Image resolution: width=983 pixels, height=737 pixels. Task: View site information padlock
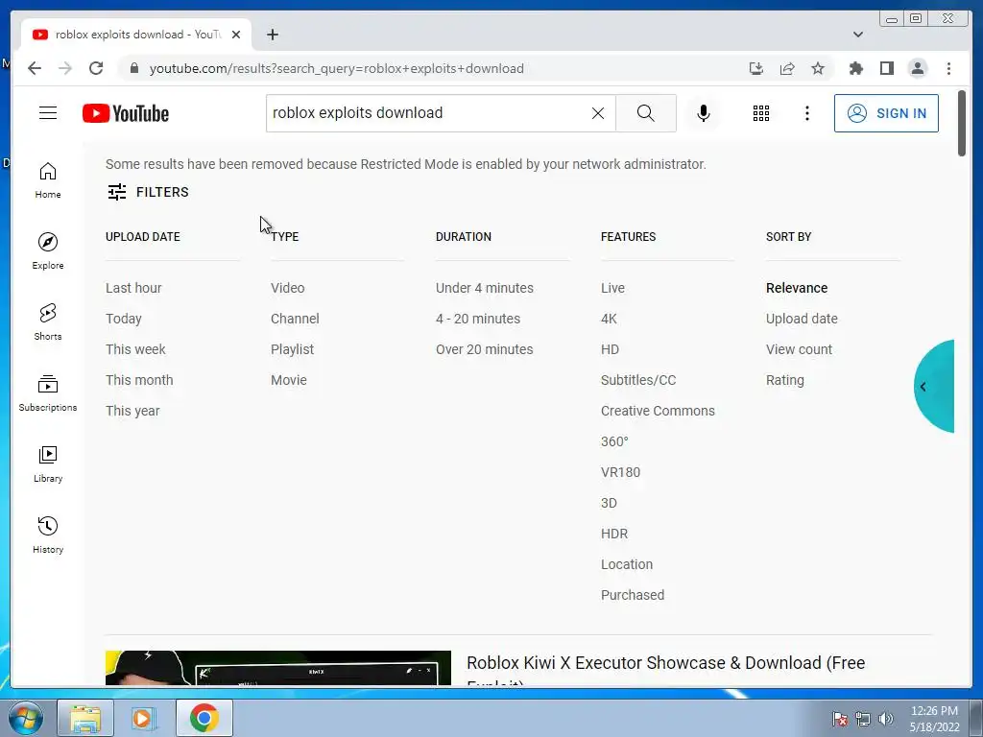(x=134, y=68)
